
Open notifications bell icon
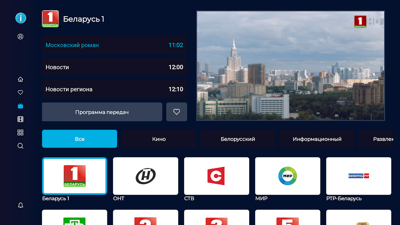click(x=21, y=205)
